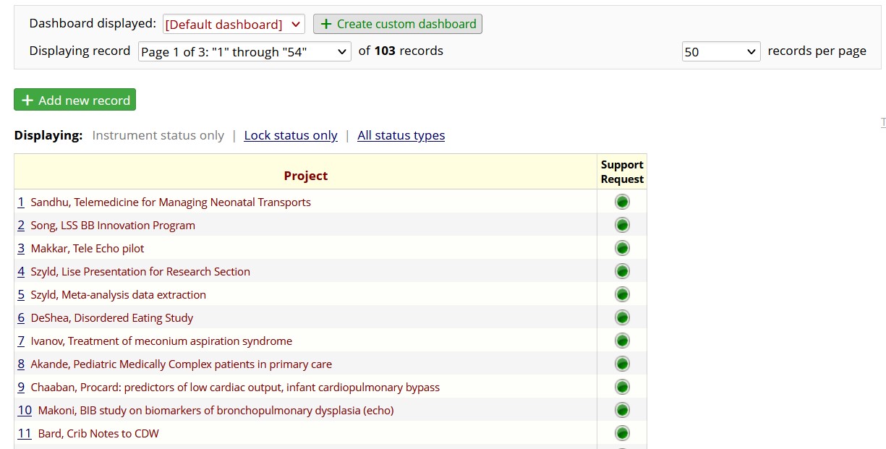
Task: Open status icon for Szyld Lise Presentation
Action: (622, 272)
